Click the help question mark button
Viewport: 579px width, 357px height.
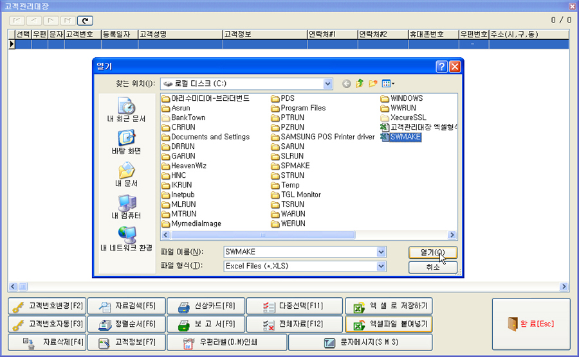(x=441, y=66)
